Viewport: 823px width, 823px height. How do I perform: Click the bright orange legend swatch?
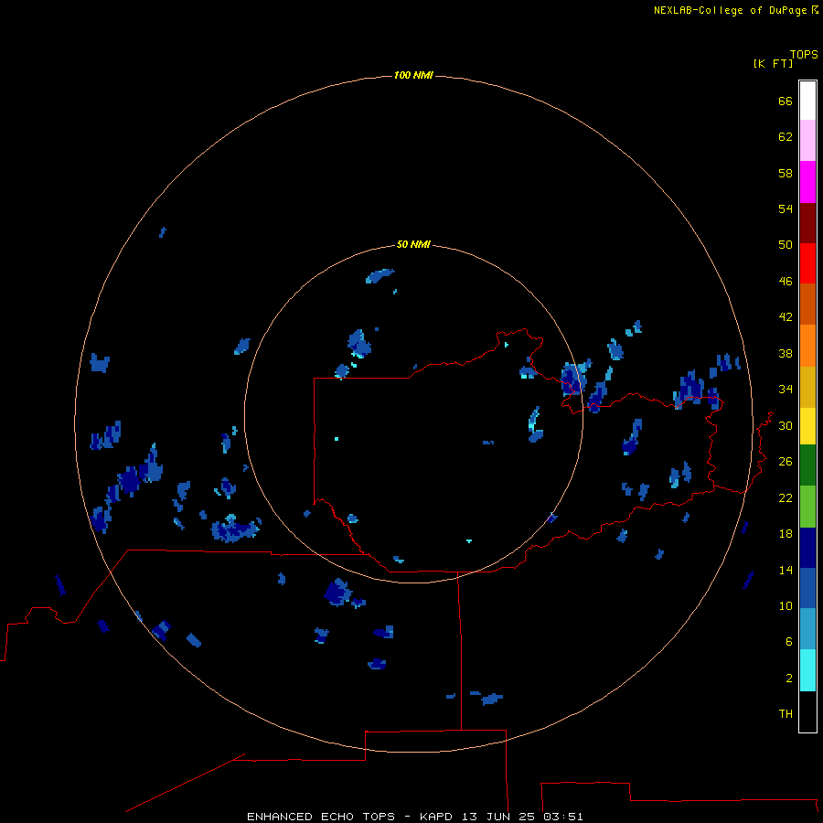(x=807, y=346)
